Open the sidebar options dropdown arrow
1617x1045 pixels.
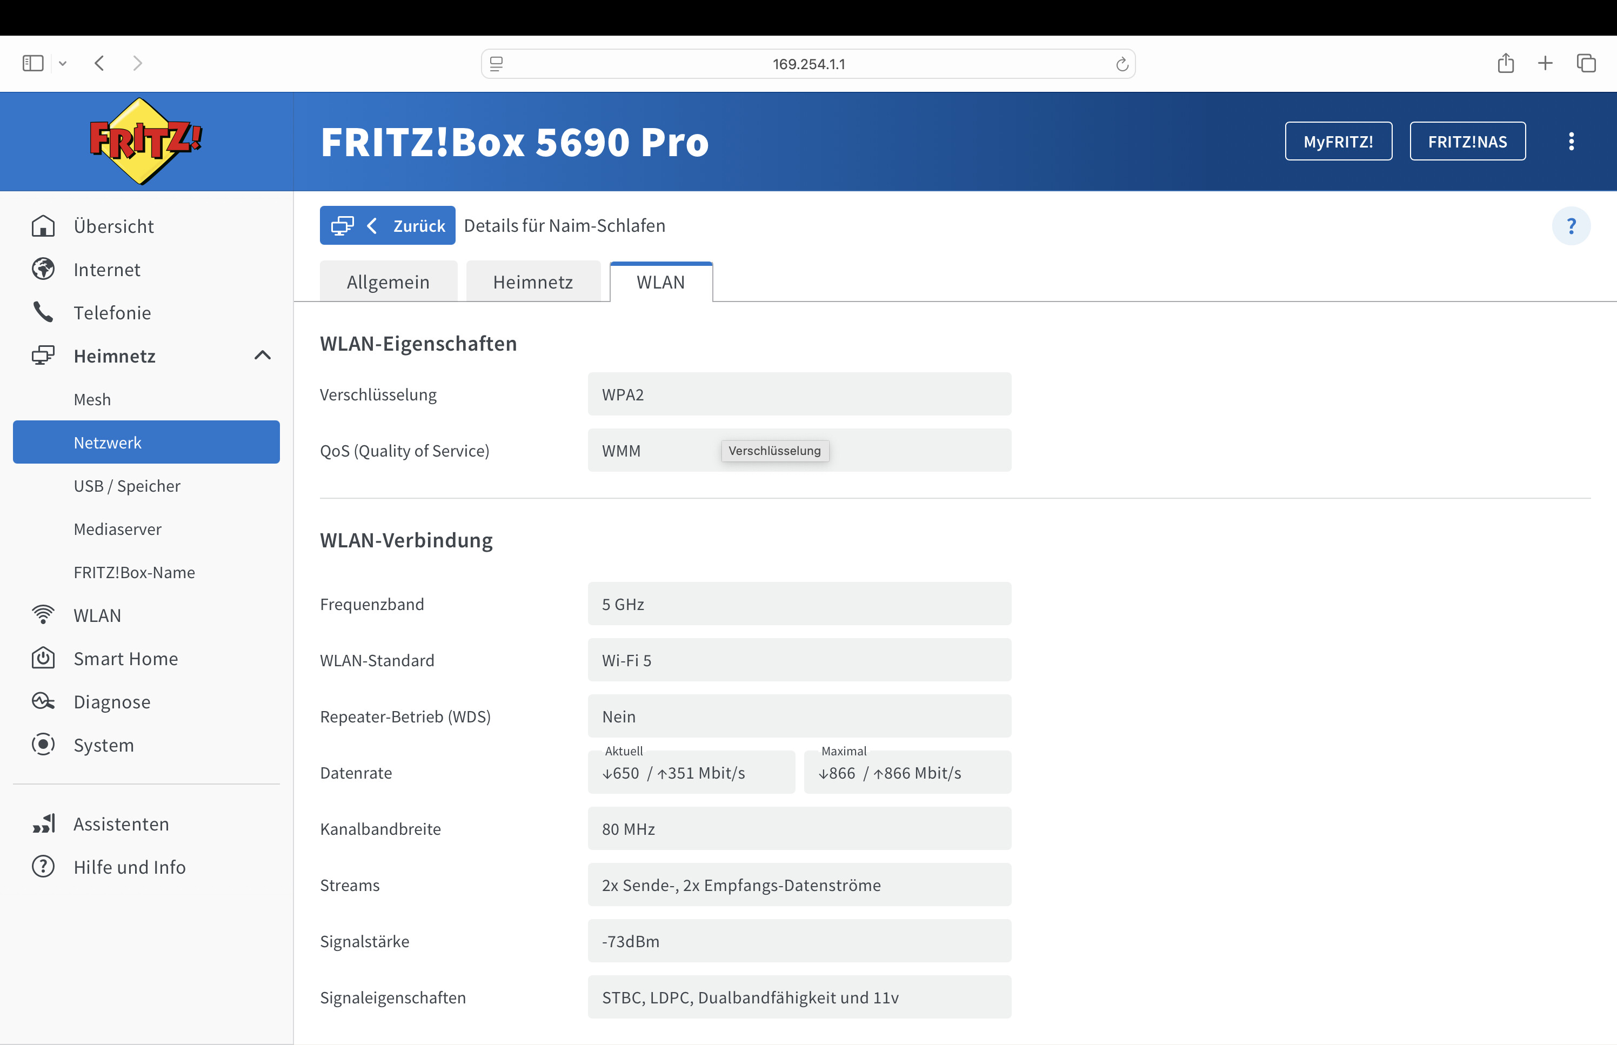click(63, 63)
